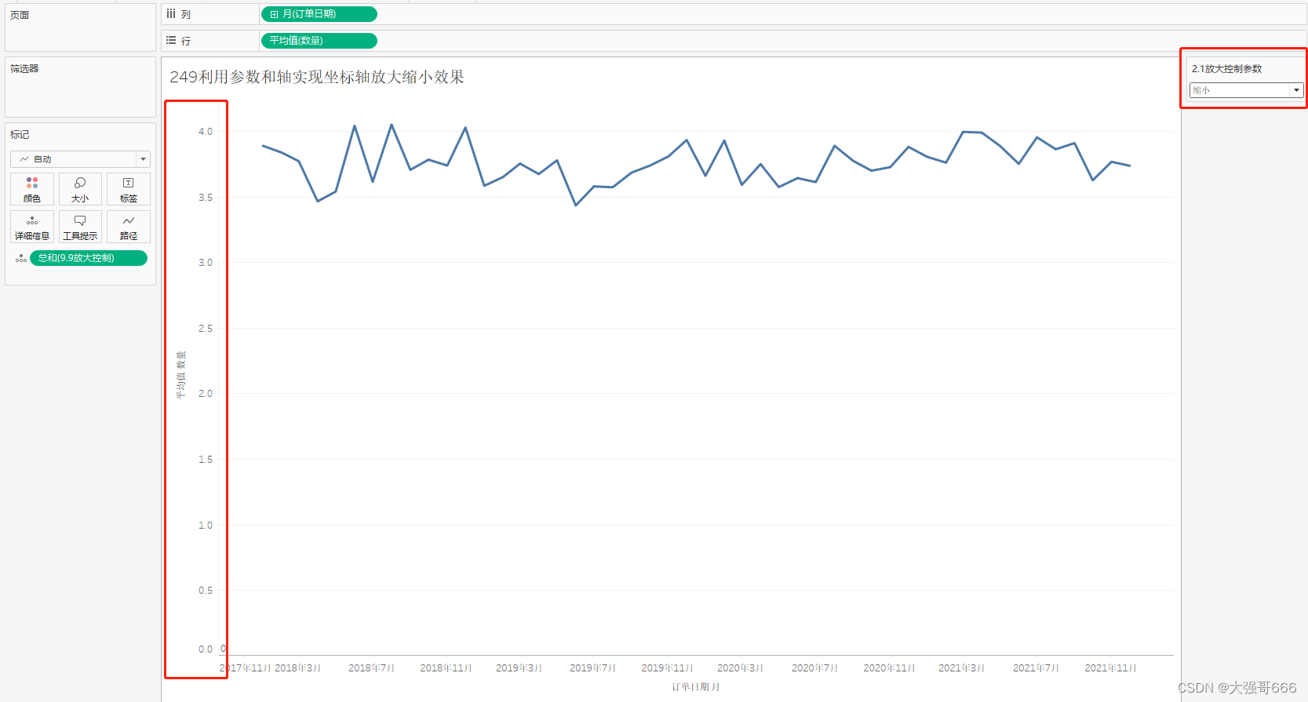Viewport: 1308px width, 702px height.
Task: Click the y-axis label 2.0
Action: pos(206,394)
